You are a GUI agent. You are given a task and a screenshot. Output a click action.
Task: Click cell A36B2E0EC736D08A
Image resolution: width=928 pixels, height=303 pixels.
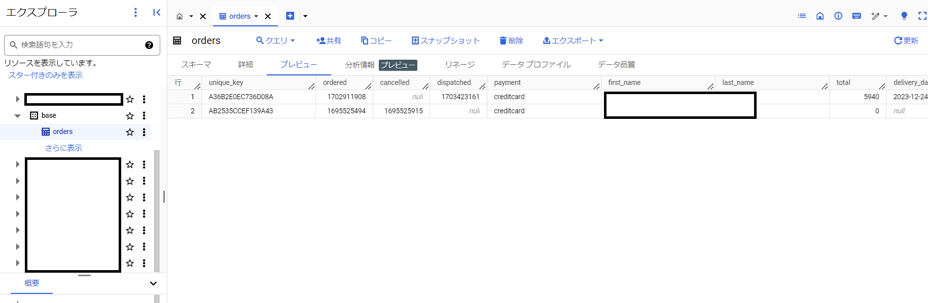pos(241,97)
